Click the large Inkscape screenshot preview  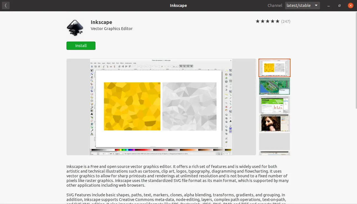click(x=161, y=107)
